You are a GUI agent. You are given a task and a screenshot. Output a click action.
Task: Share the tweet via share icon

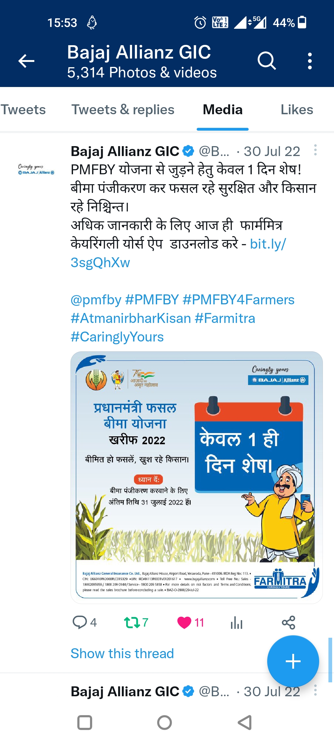coord(289,622)
